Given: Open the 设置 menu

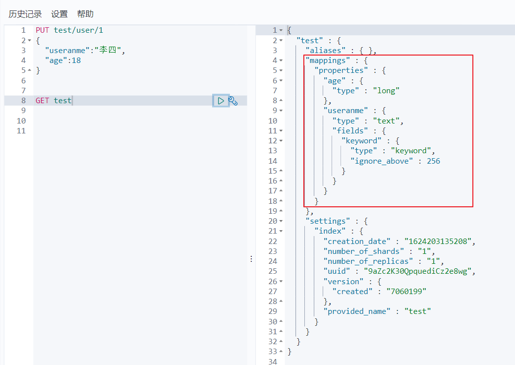Looking at the screenshot, I should tap(59, 14).
